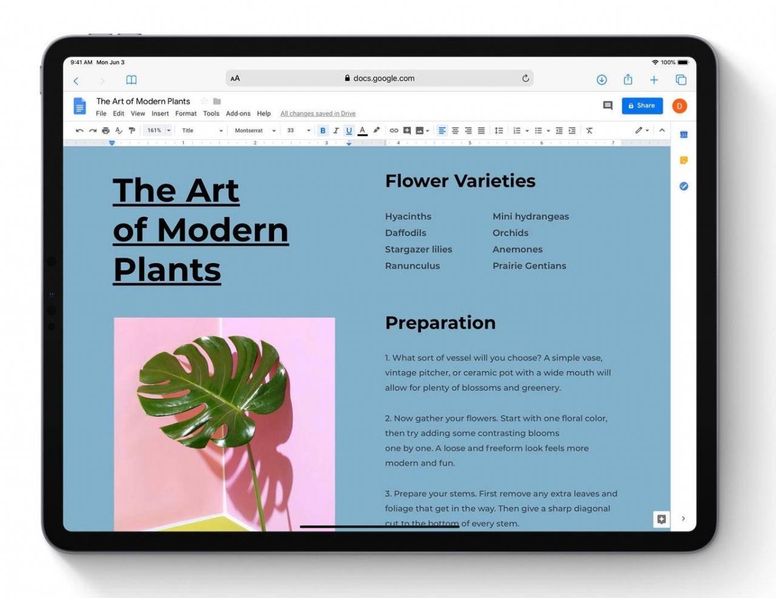
Task: Toggle bold formatting
Action: point(323,130)
